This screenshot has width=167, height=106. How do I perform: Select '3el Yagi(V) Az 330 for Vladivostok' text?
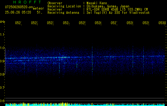pyautogui.click(x=118, y=13)
